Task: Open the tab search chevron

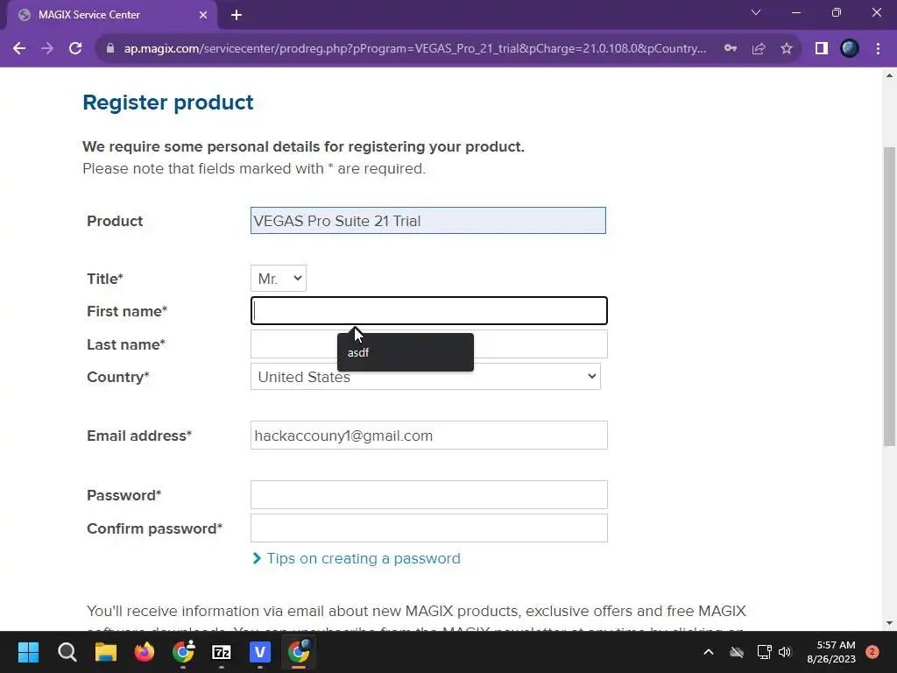Action: (756, 12)
